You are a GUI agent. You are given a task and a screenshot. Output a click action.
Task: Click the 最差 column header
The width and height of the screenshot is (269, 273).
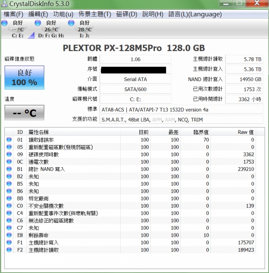click(x=166, y=132)
